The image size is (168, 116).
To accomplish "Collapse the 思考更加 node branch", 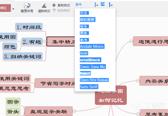I will [138, 114].
